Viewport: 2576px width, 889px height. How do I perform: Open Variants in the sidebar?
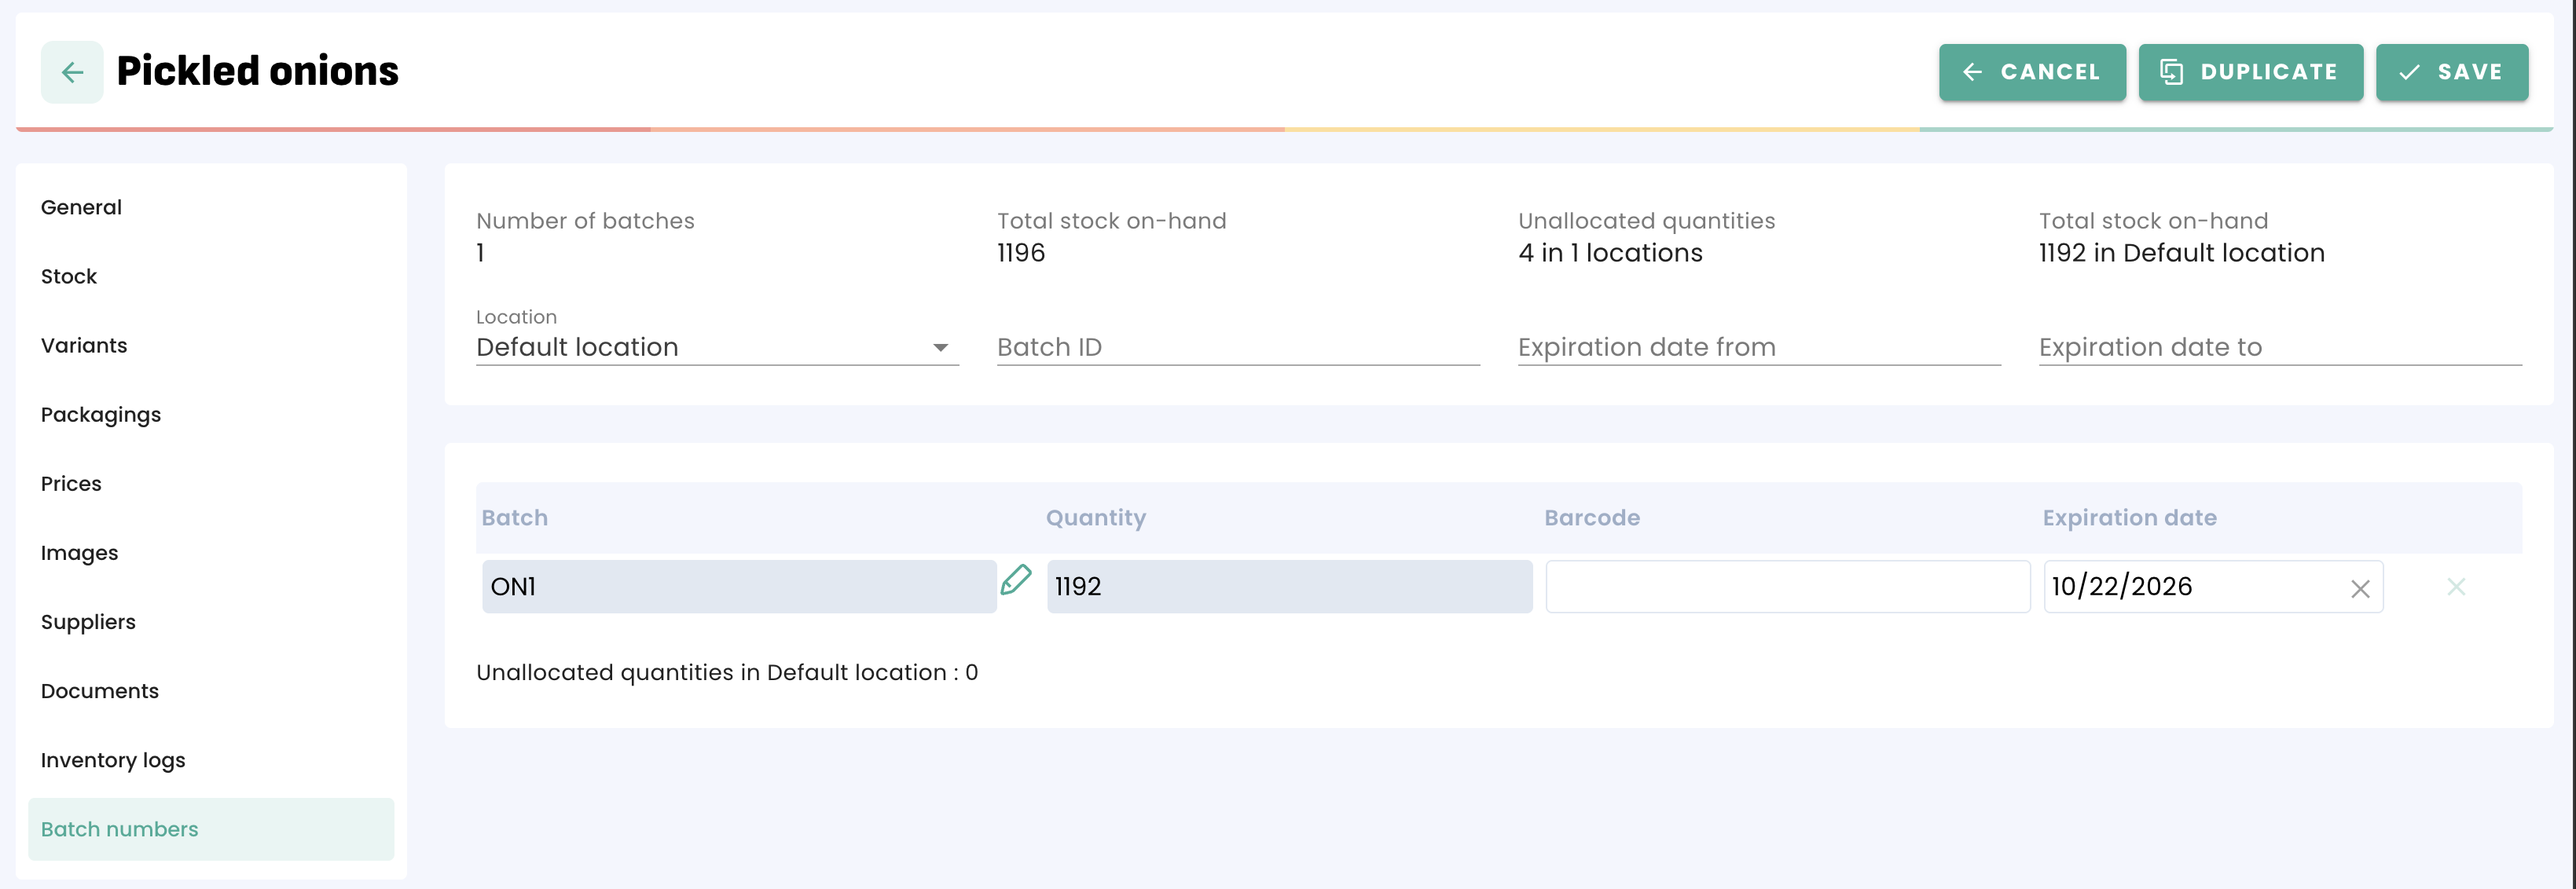(x=84, y=346)
